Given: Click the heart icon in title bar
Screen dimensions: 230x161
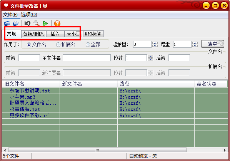Looking at the screenshot, I should pos(6,5).
